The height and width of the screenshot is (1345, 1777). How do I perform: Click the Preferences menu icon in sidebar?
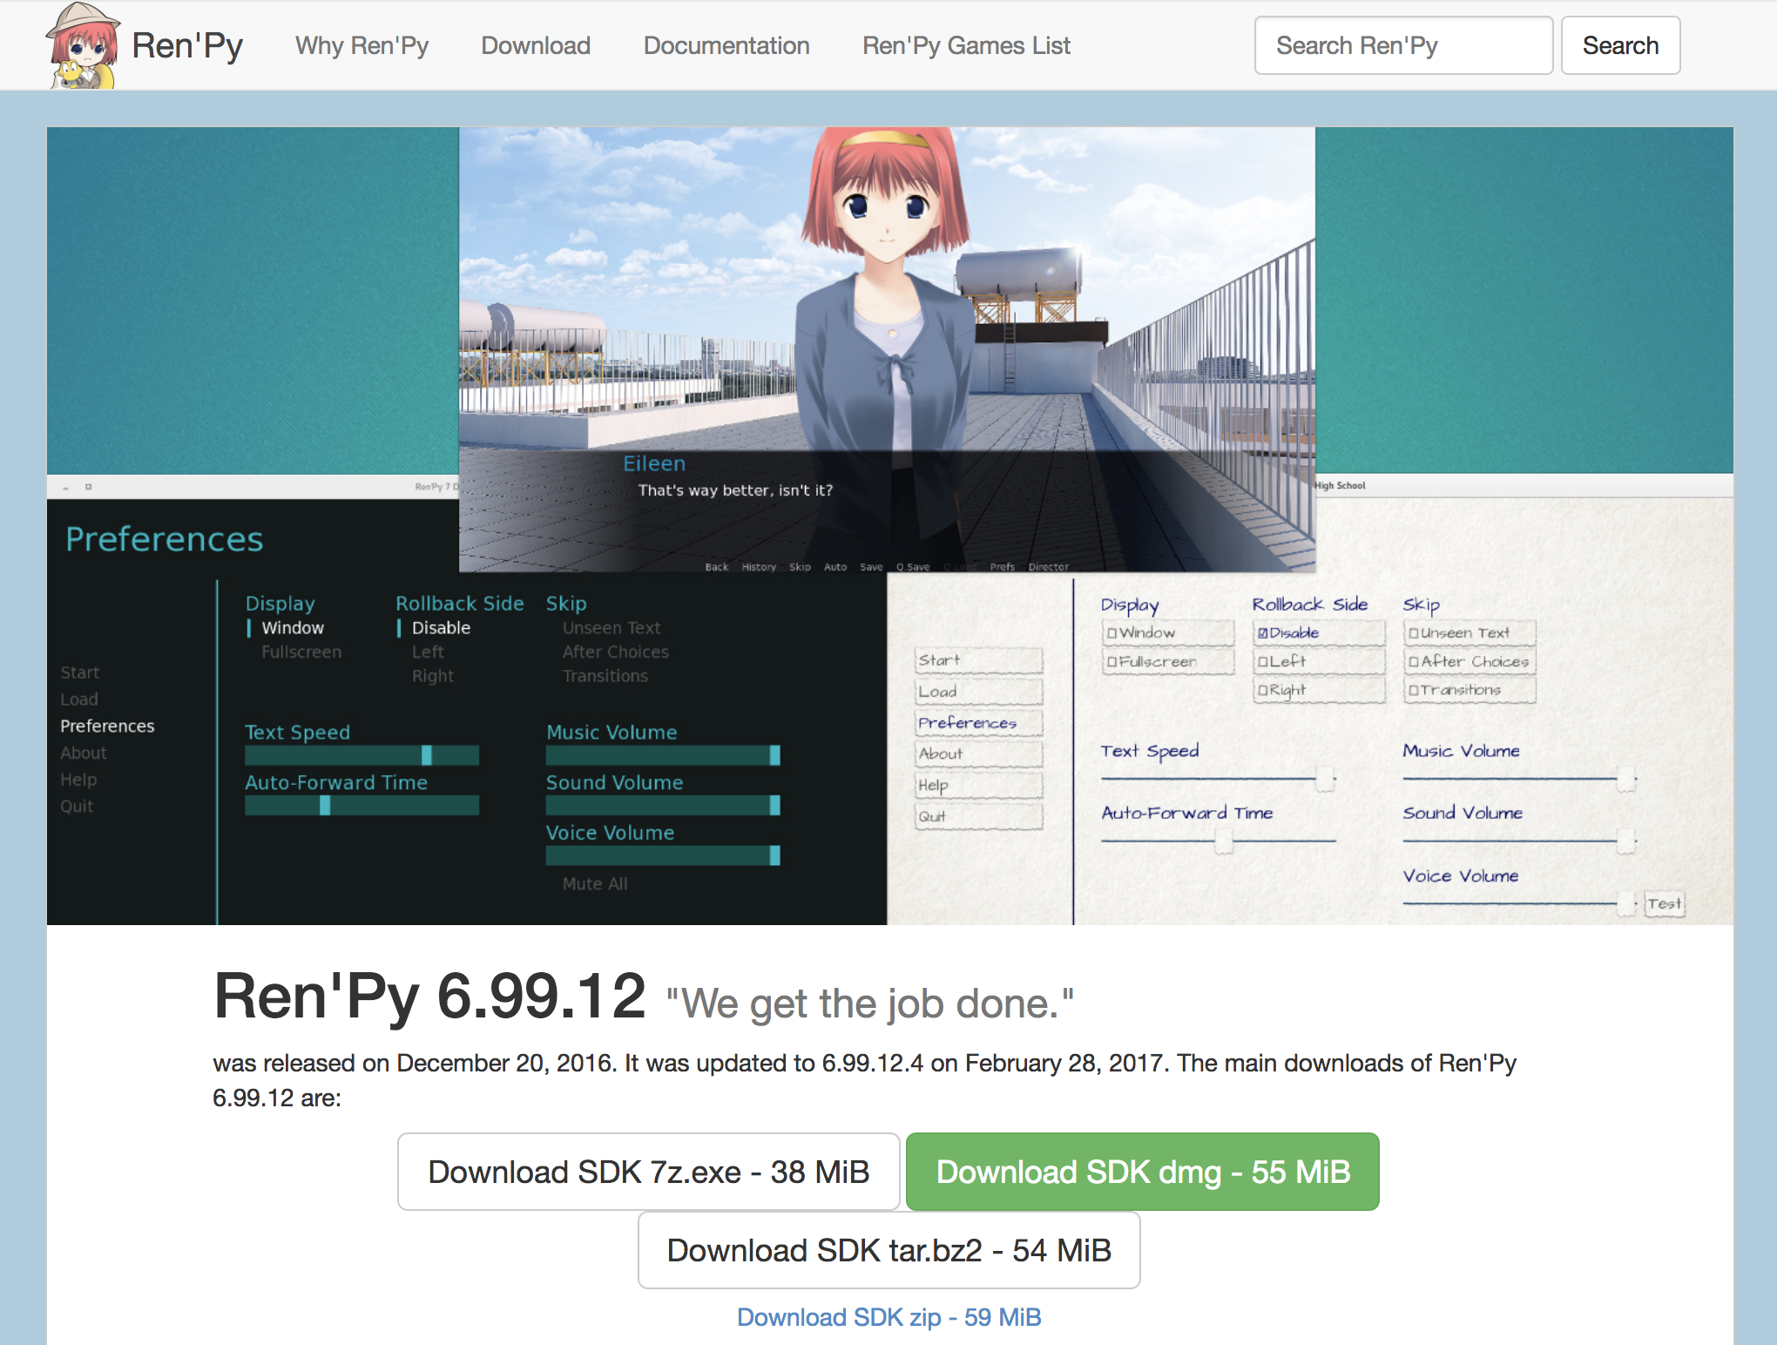pos(106,725)
